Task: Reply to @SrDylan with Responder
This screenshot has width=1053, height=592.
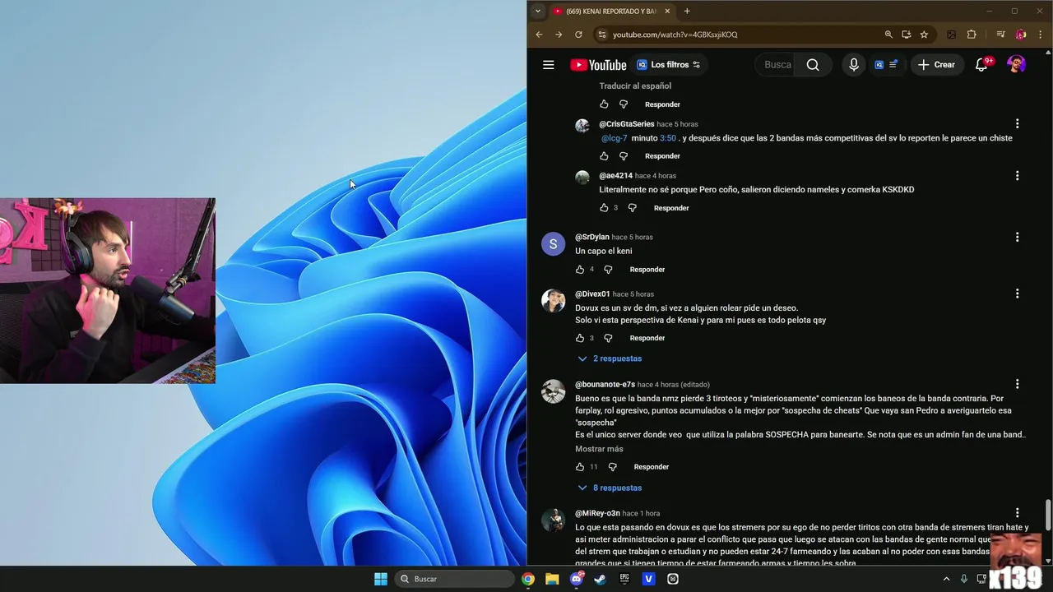Action: pos(647,270)
